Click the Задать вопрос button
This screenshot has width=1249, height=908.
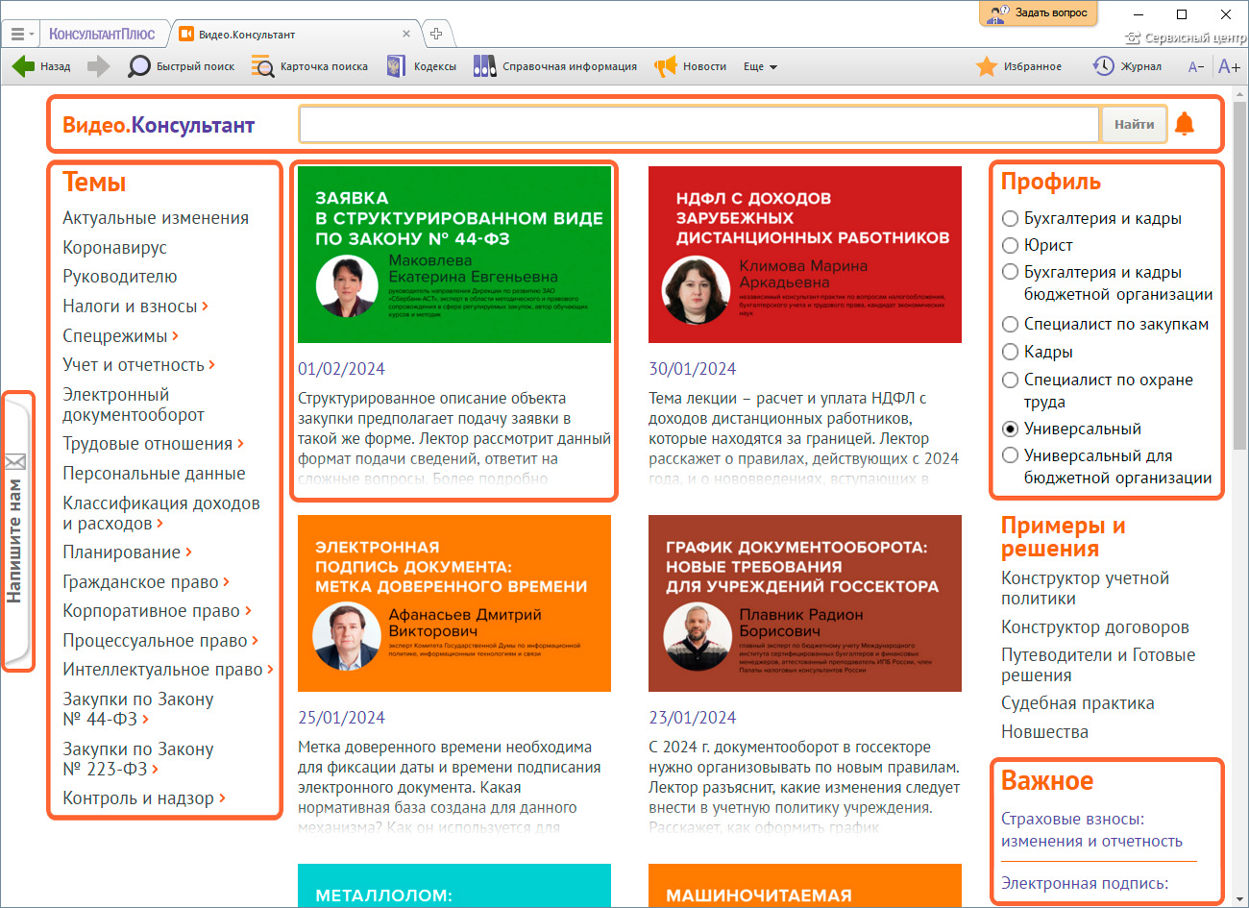tap(1038, 13)
